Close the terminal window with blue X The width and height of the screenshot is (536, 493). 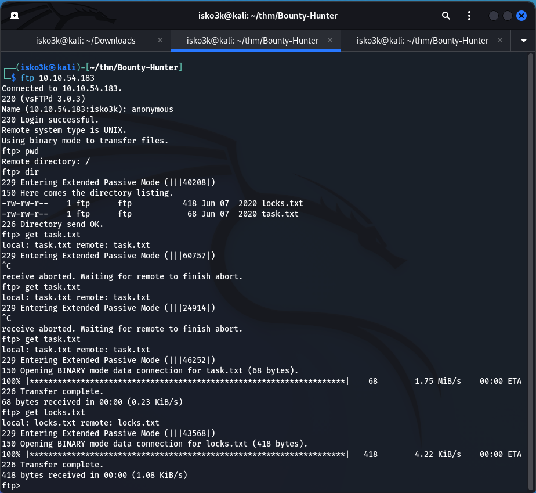[521, 16]
